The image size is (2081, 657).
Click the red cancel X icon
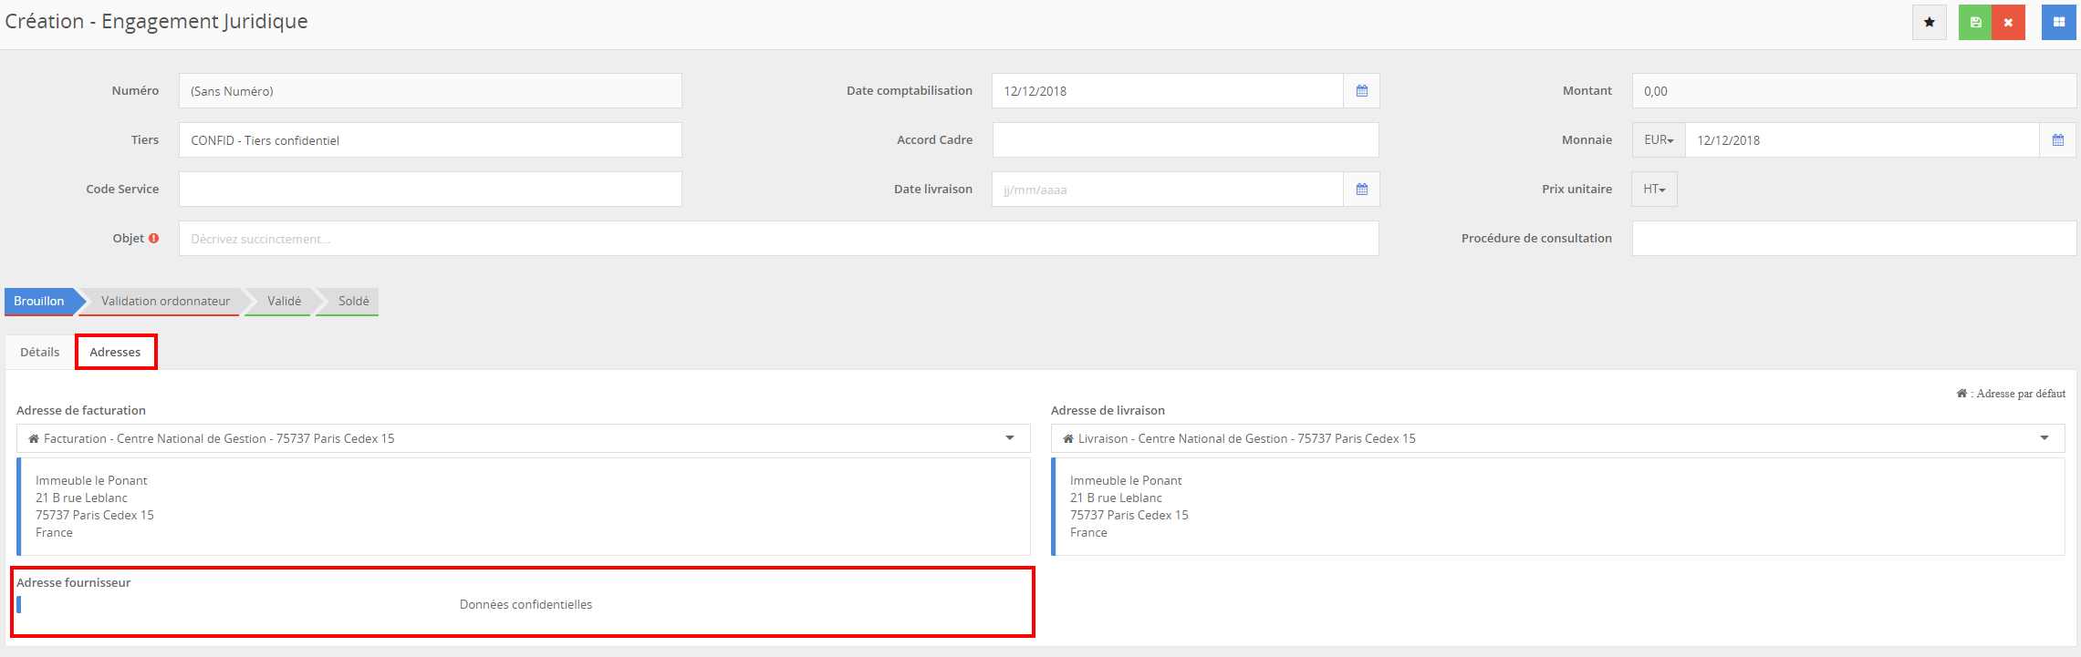(x=2008, y=23)
